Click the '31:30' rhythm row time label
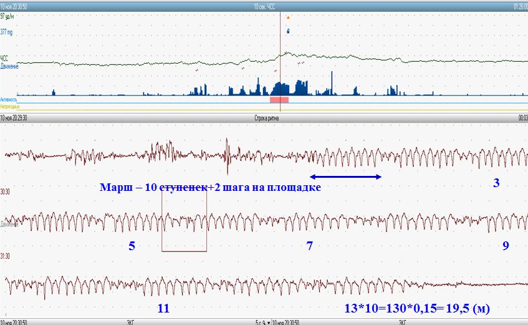This screenshot has width=528, height=325. (x=5, y=256)
